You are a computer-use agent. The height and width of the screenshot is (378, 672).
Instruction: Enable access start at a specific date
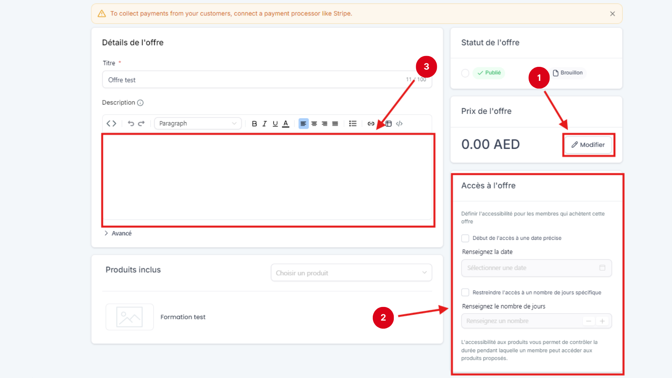[x=465, y=238]
